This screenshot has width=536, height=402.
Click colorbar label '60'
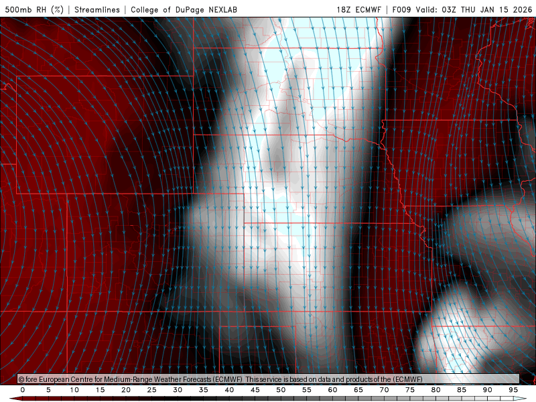[332, 390]
